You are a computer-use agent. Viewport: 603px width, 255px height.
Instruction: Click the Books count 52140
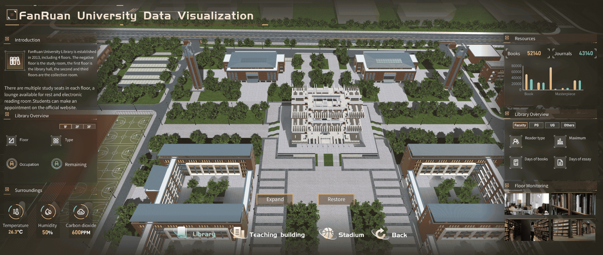pos(534,53)
